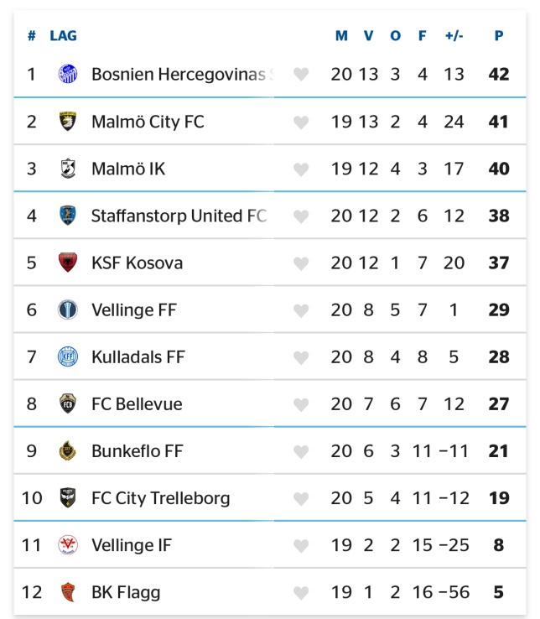This screenshot has height=619, width=540.
Task: Click the Malmö City FC crest icon
Action: 67,121
